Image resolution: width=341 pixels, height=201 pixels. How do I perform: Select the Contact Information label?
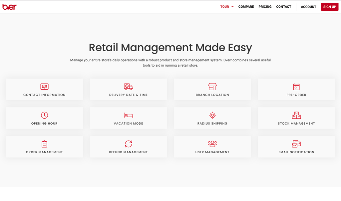point(44,95)
